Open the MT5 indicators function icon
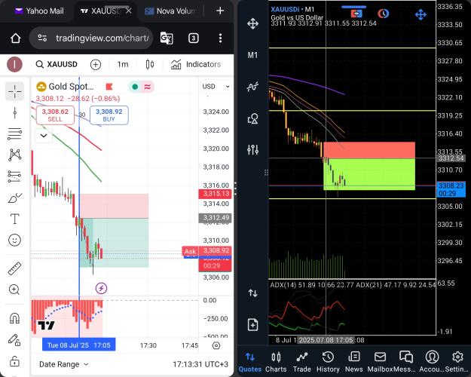 (252, 87)
